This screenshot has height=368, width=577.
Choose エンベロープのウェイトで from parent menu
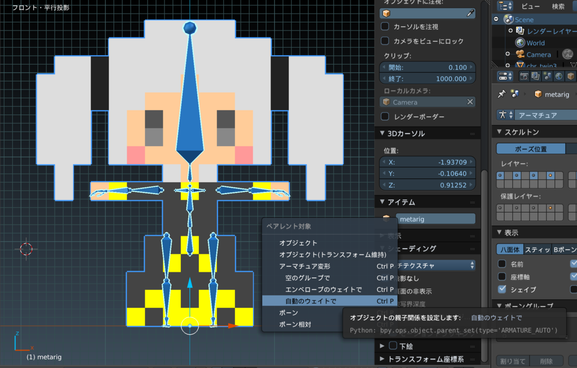click(x=330, y=289)
